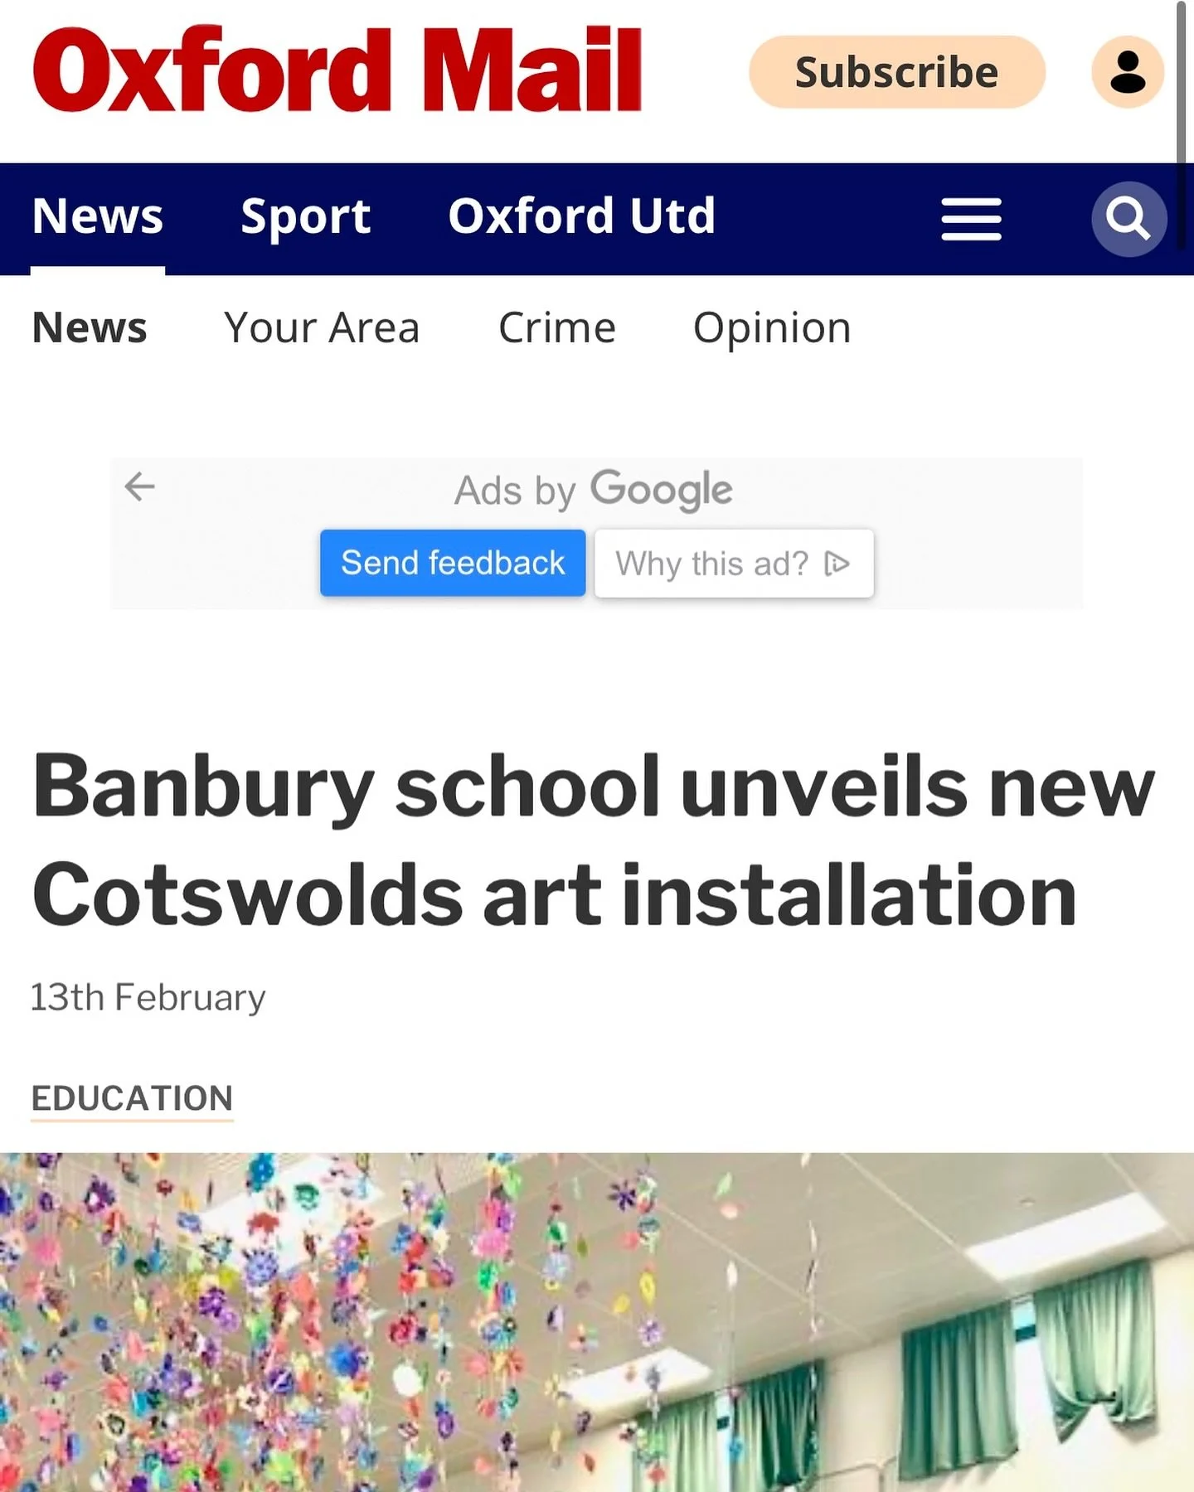
Task: Click the Subscribe button
Action: pos(897,72)
